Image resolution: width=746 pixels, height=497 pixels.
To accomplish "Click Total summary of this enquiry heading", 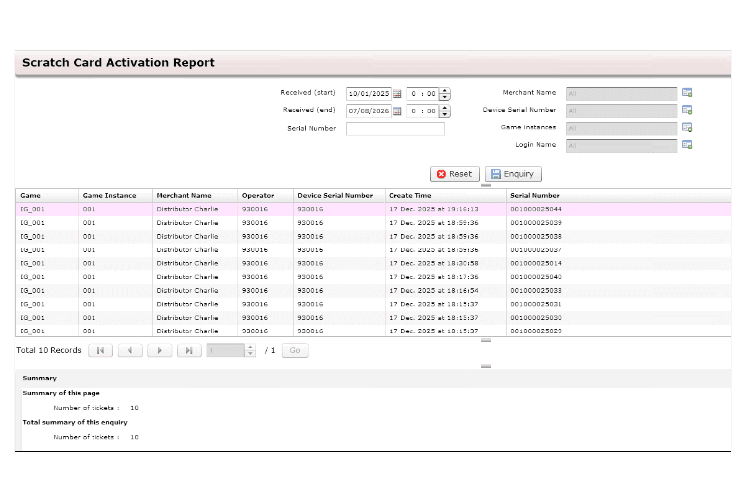I will 75,422.
